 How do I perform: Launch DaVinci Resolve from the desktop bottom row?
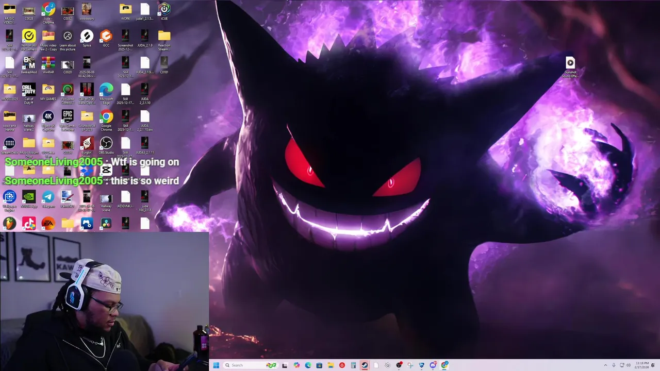(x=106, y=223)
